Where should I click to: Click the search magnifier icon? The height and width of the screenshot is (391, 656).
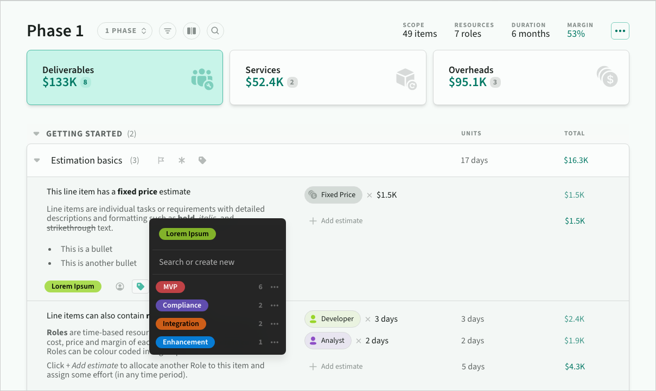tap(215, 31)
